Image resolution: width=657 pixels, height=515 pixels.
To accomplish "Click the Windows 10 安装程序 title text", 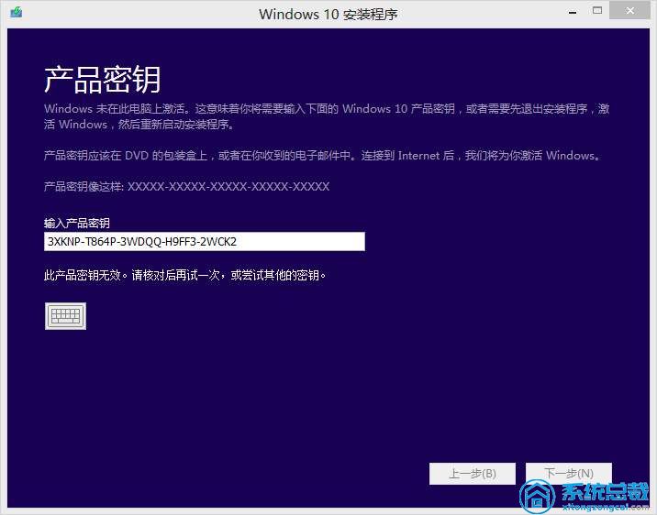I will point(328,14).
